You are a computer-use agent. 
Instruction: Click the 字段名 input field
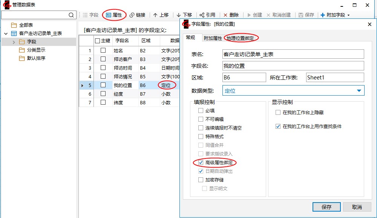tap(293, 66)
